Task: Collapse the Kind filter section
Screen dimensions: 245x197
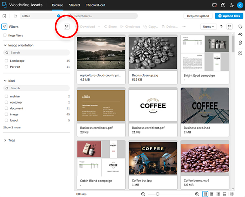Action: [x=5, y=81]
